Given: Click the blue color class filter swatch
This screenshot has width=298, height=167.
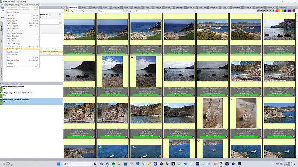Looking at the screenshot, I should tap(285, 11).
